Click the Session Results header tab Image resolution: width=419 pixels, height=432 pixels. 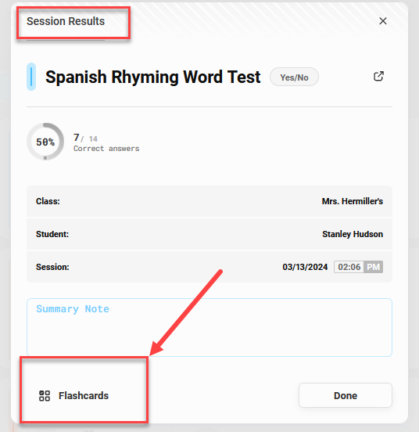tap(66, 21)
